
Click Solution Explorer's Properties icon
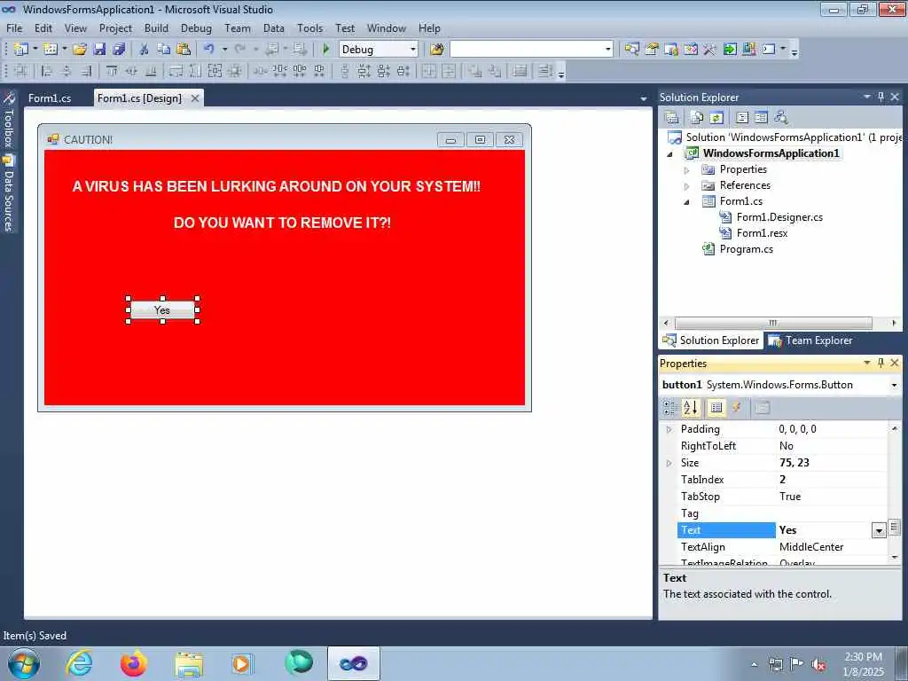pos(672,118)
